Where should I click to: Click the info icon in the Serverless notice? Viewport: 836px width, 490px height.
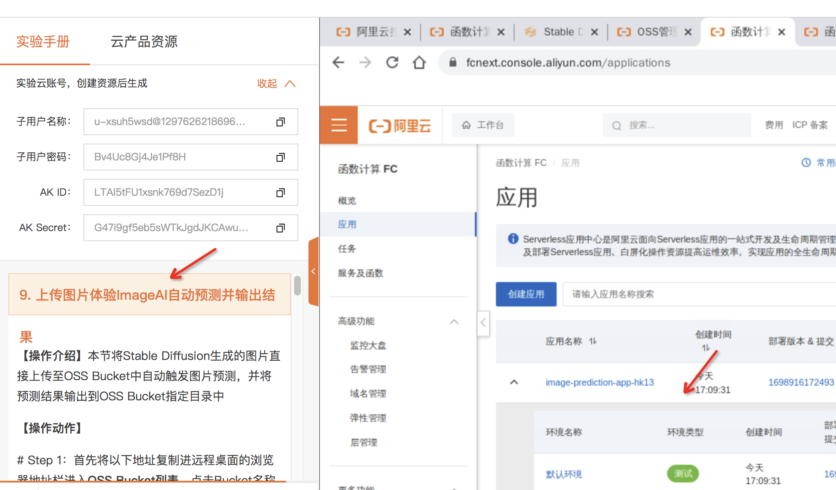point(513,239)
